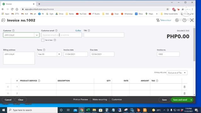Open the invoice history clock icon
The width and height of the screenshot is (201, 113).
click(3, 20)
